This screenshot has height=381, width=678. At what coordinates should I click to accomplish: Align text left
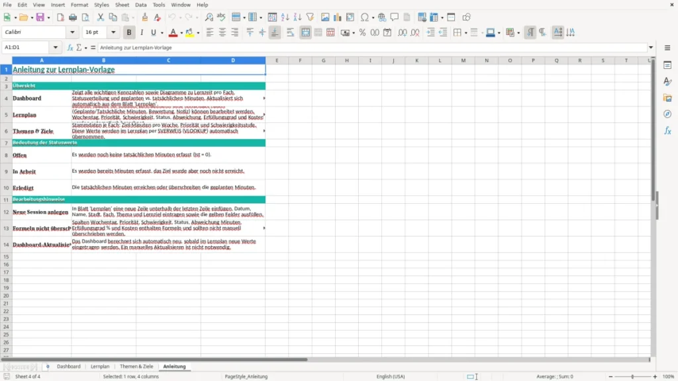210,32
